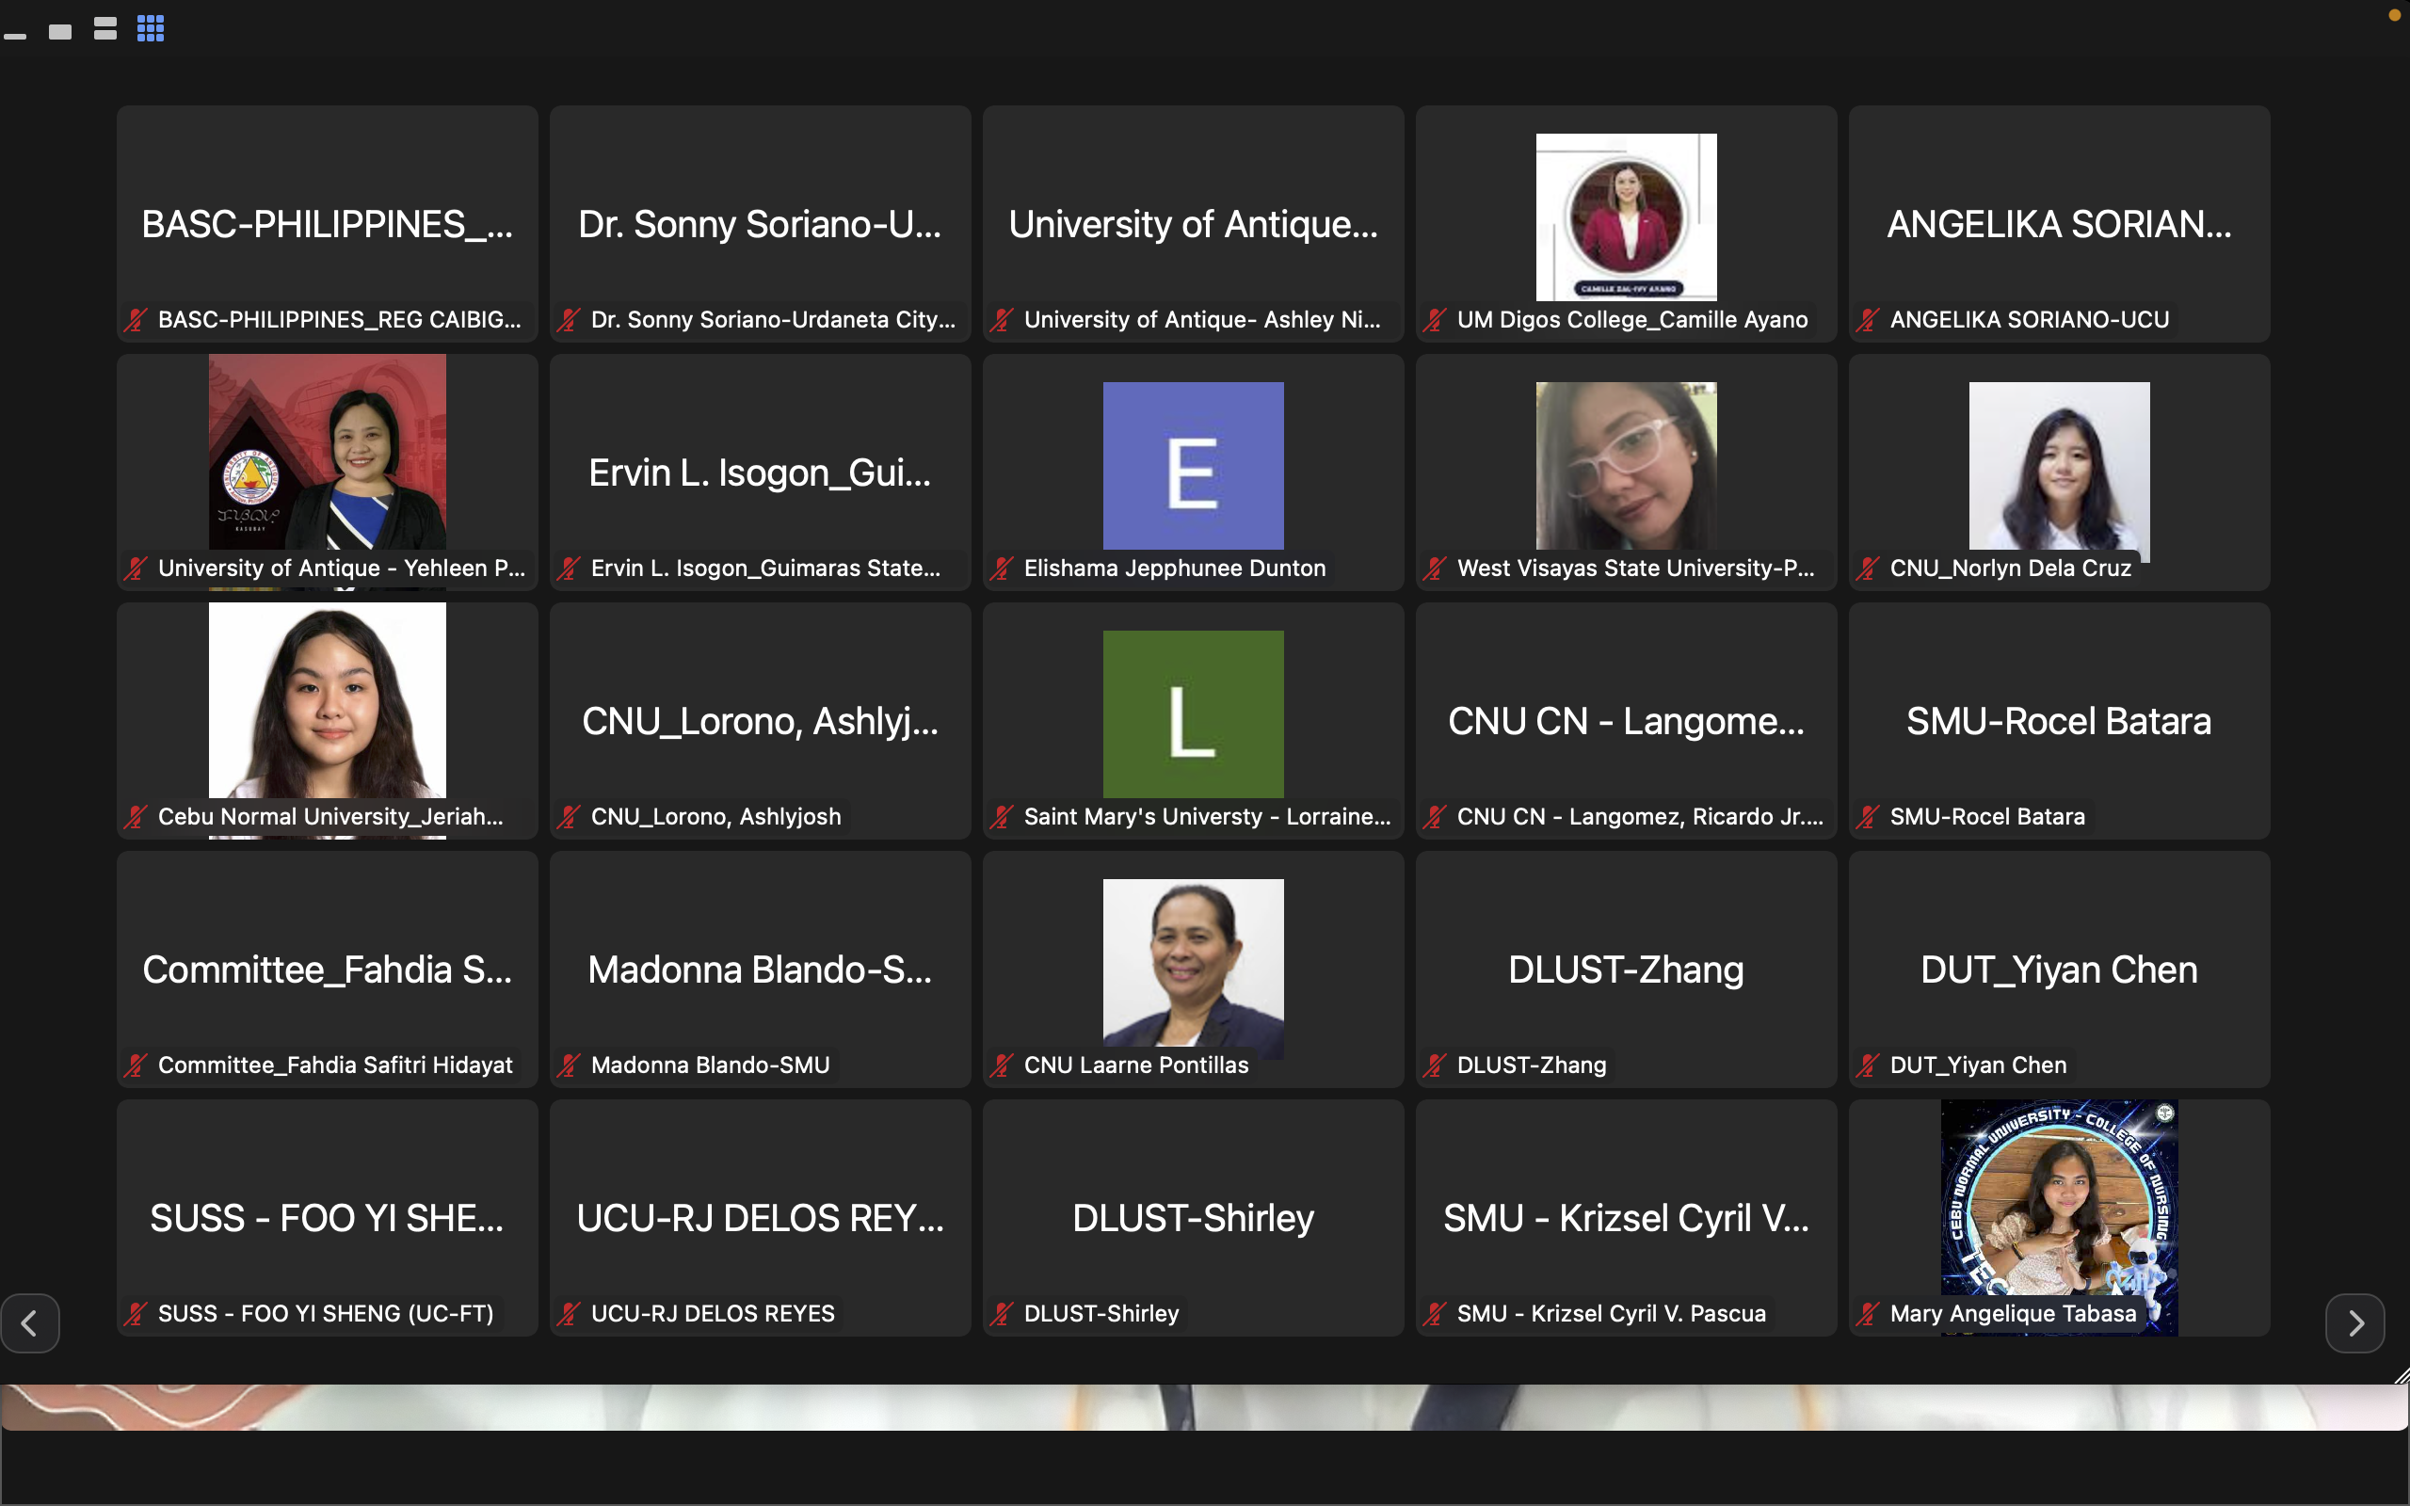Click the large DUT_Yiyan Chen tile name
Image resolution: width=2410 pixels, height=1506 pixels.
point(2060,970)
